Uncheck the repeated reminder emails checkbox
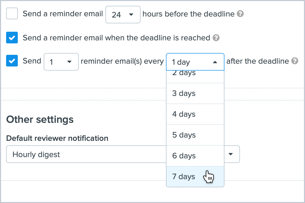 click(12, 61)
